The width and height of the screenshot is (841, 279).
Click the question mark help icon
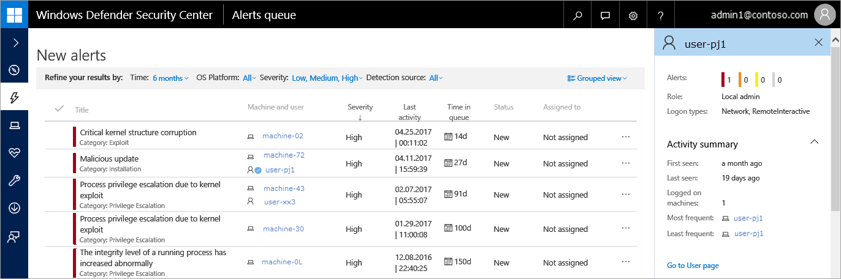(x=661, y=15)
